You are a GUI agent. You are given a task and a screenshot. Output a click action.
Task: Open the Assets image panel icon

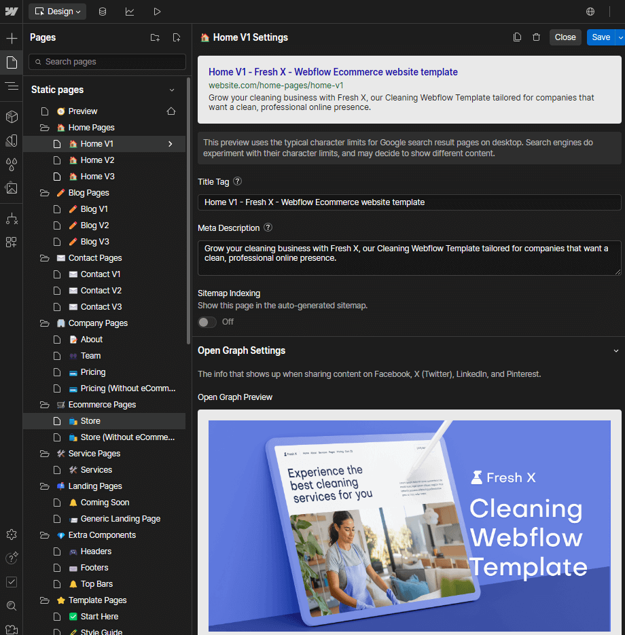[12, 188]
